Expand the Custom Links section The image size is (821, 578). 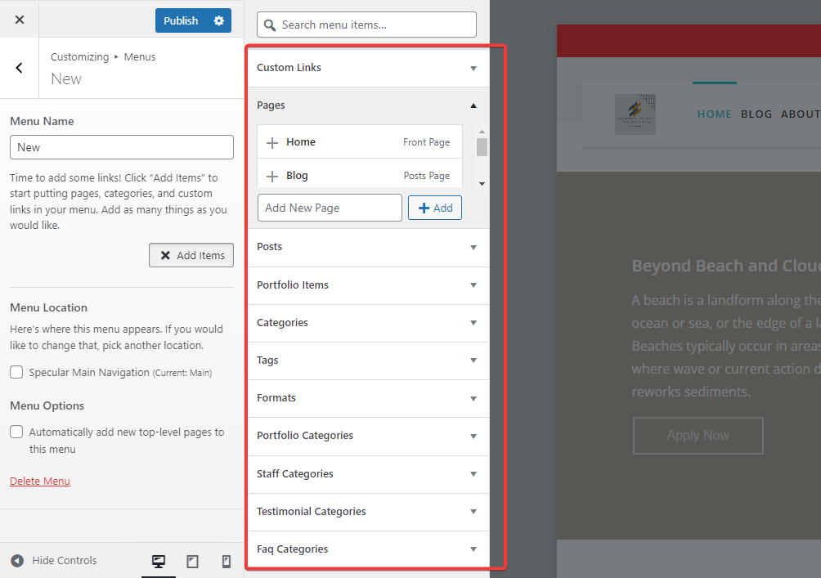(367, 68)
